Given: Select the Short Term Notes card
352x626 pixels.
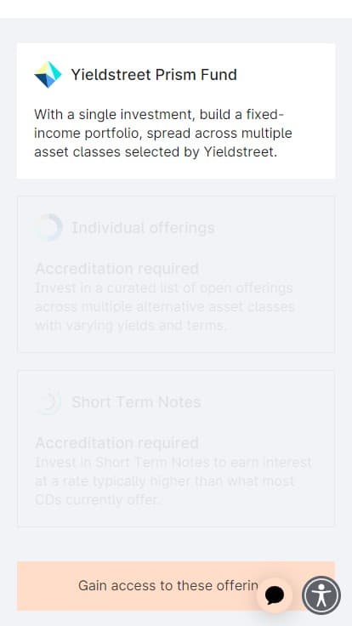Looking at the screenshot, I should [x=176, y=448].
